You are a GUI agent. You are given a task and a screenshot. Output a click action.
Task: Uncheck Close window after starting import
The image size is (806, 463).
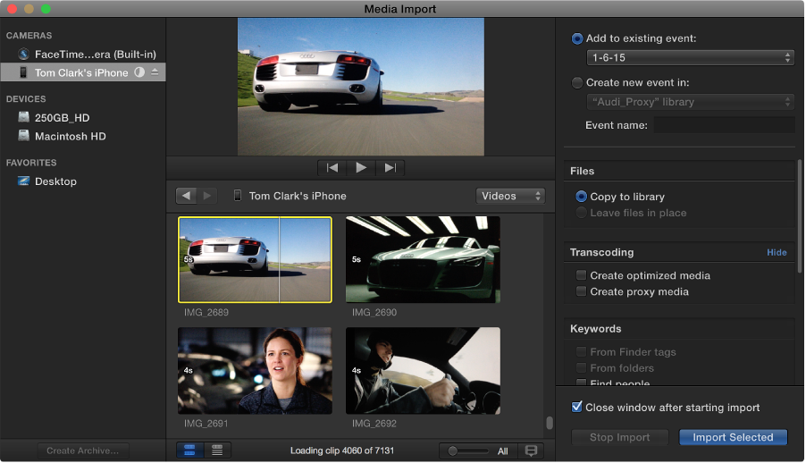pyautogui.click(x=576, y=407)
